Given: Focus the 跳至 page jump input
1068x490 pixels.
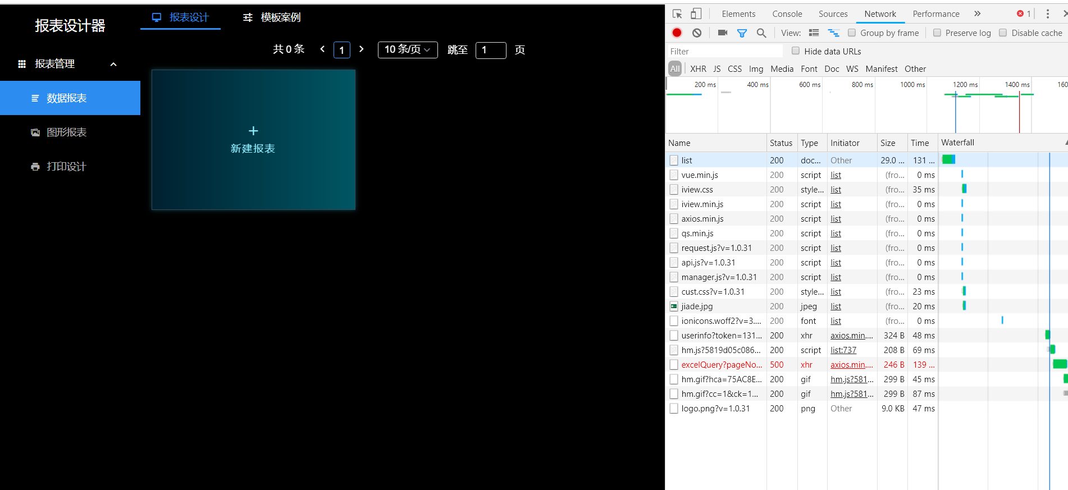Looking at the screenshot, I should coord(491,50).
